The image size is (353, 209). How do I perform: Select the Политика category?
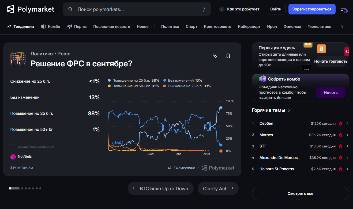(170, 26)
